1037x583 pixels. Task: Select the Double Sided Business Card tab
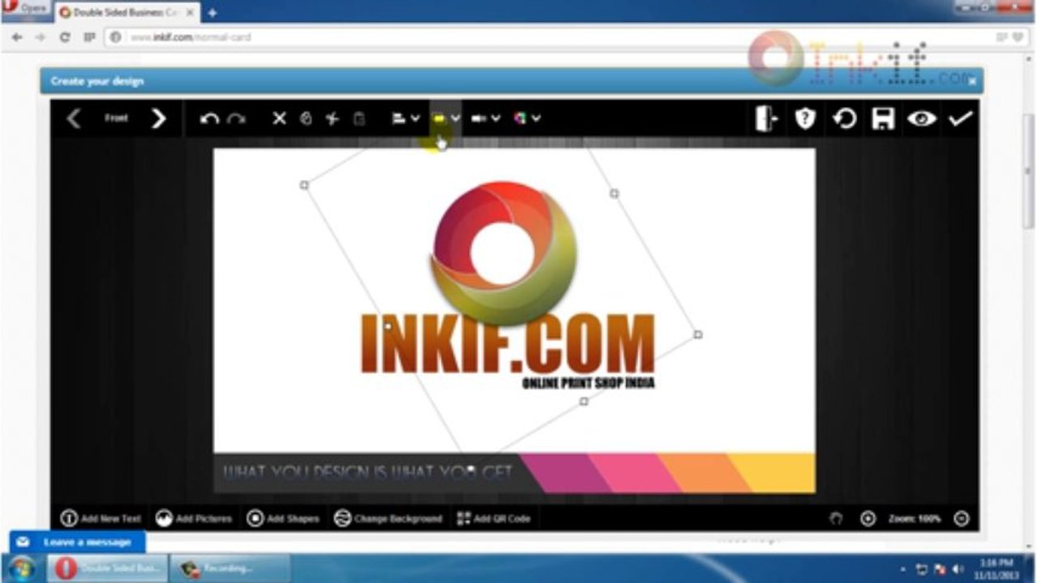(x=126, y=12)
